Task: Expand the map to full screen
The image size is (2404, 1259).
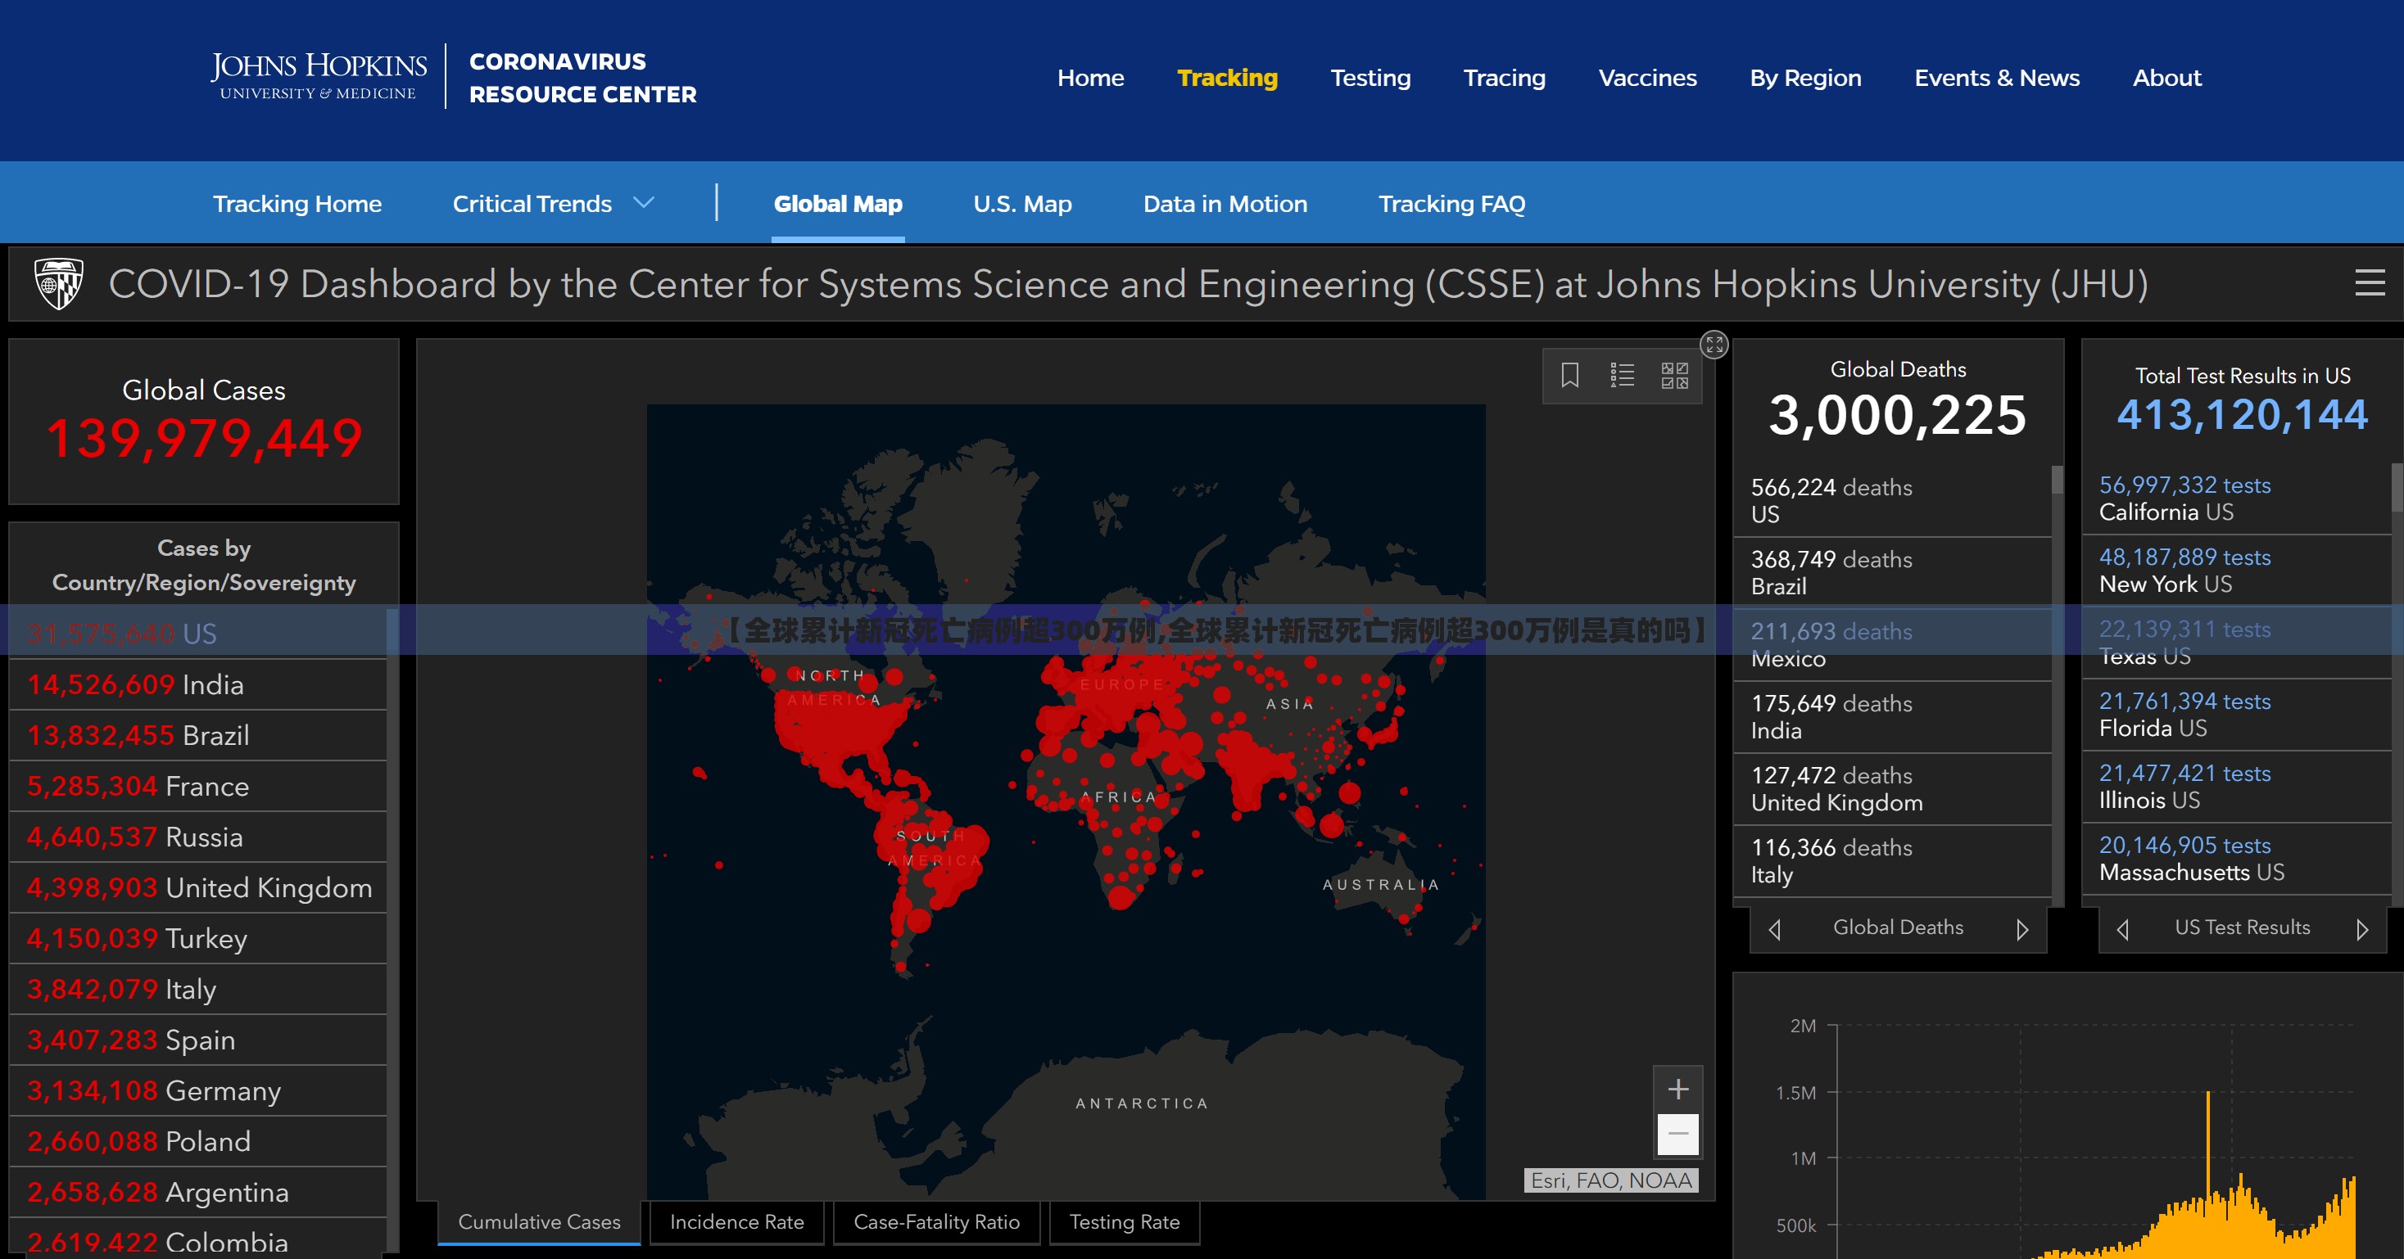Action: (x=1714, y=345)
